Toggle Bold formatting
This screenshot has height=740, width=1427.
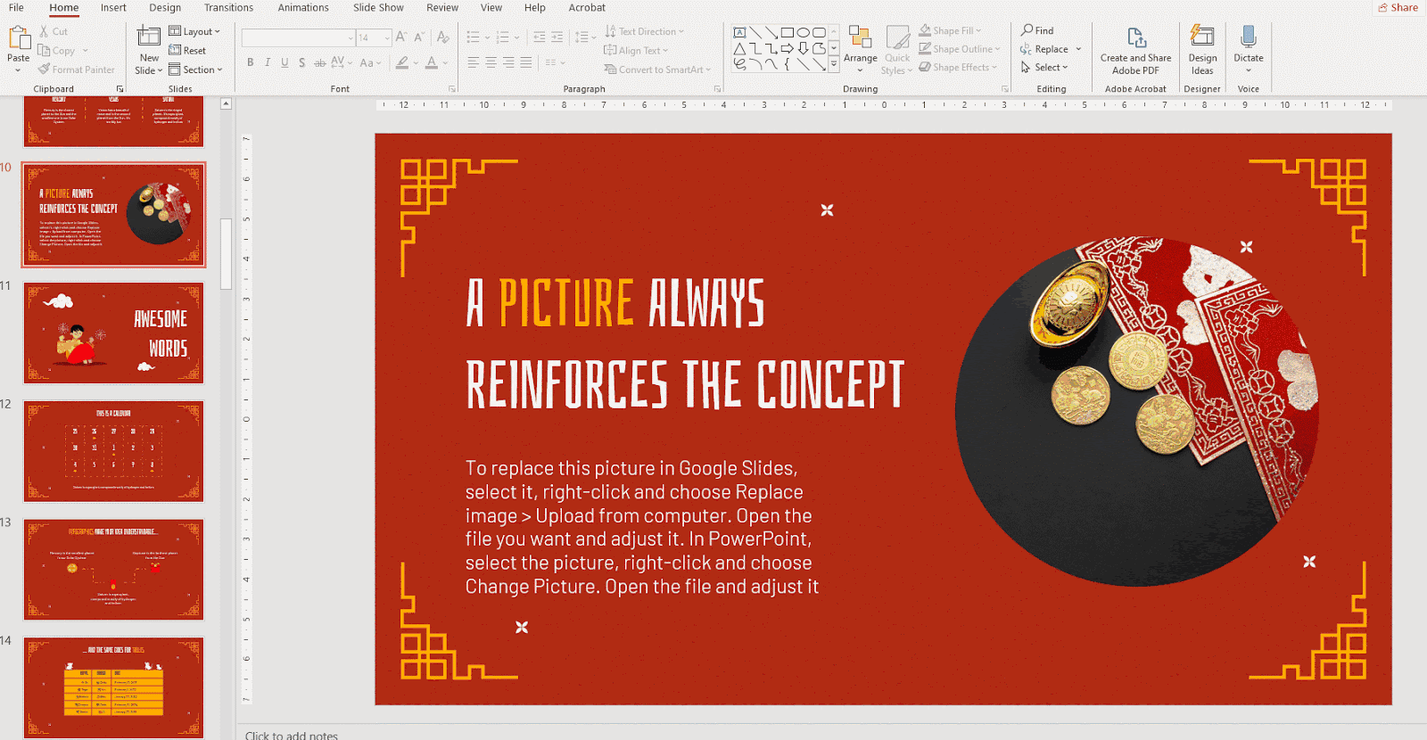251,62
